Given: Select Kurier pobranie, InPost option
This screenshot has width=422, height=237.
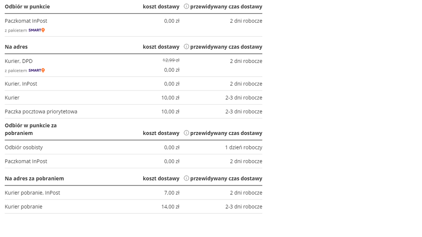Looking at the screenshot, I should point(33,193).
